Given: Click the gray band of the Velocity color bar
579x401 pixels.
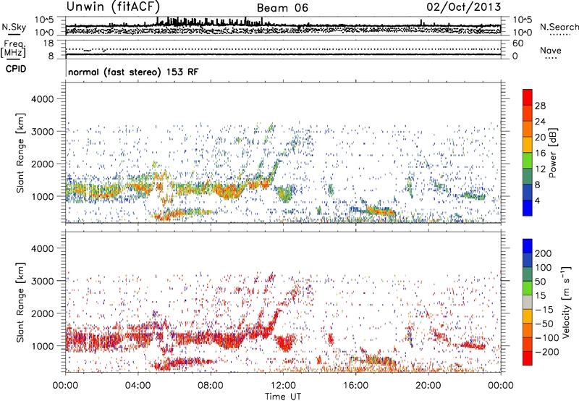Looking at the screenshot, I should [x=528, y=302].
